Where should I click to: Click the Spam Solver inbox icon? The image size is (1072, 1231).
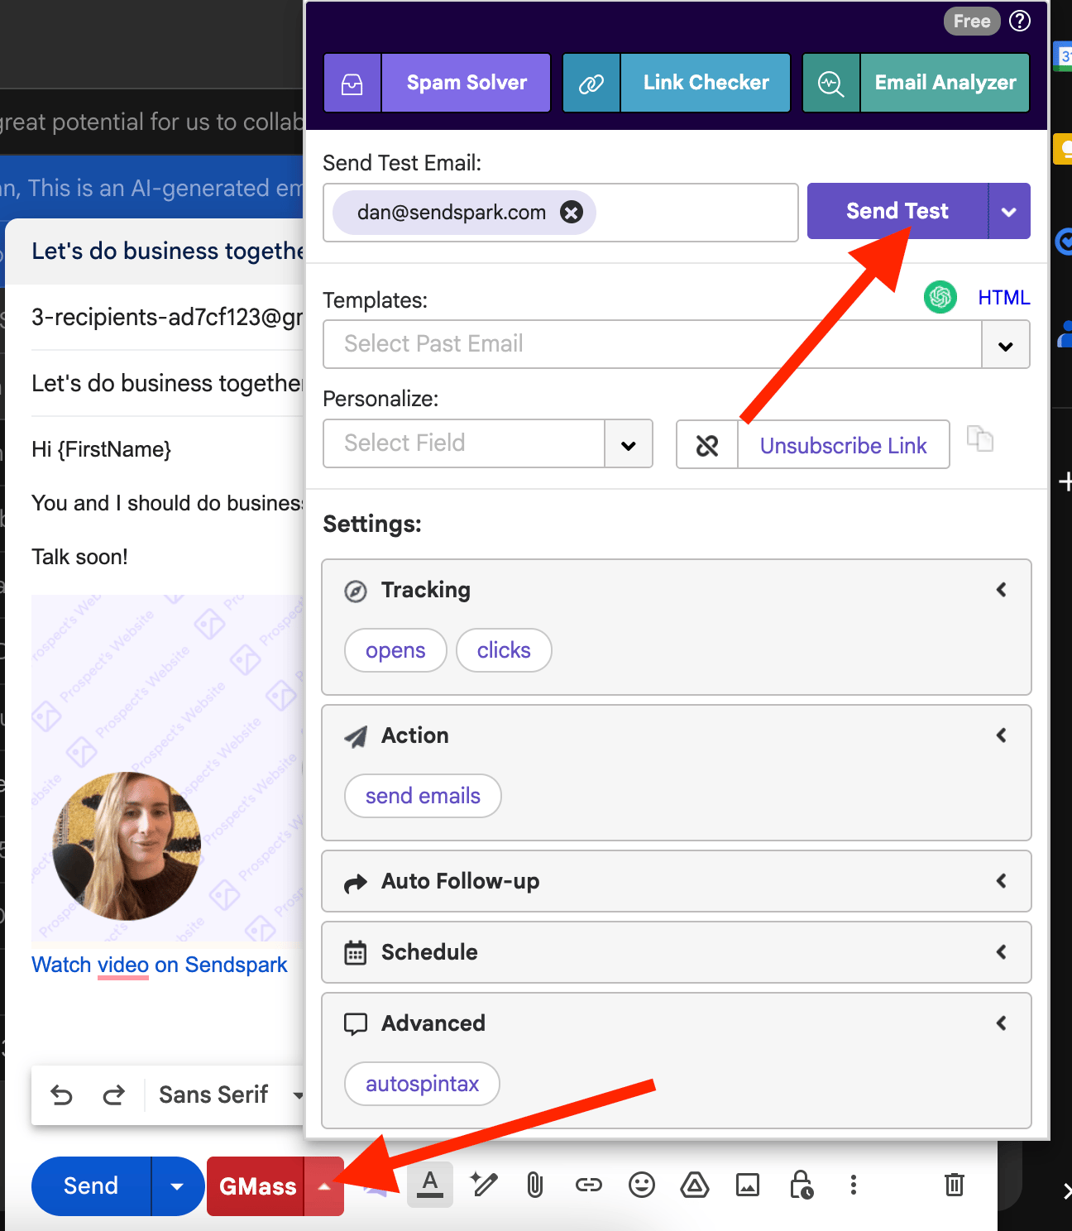pyautogui.click(x=352, y=83)
